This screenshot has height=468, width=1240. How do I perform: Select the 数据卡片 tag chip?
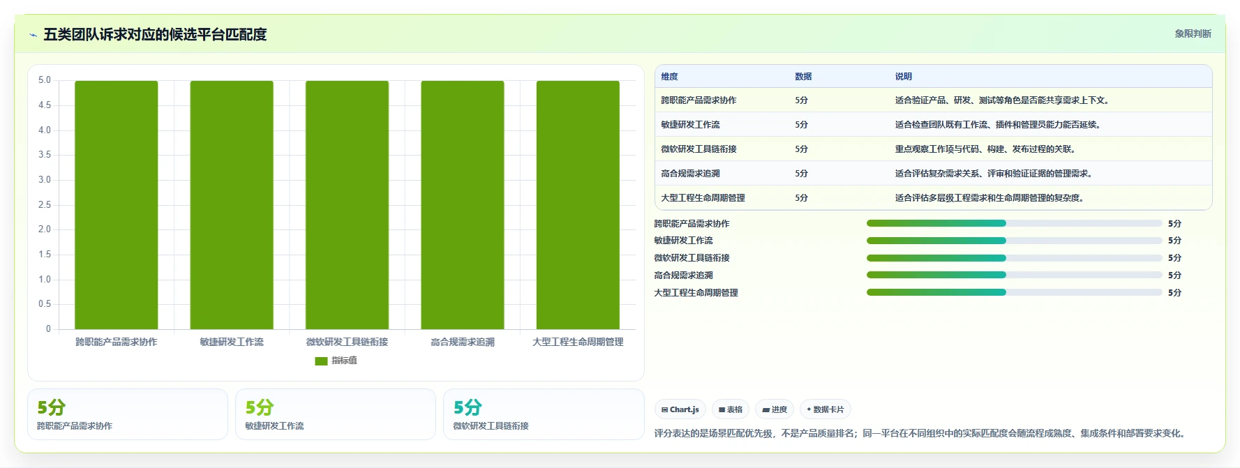click(826, 409)
